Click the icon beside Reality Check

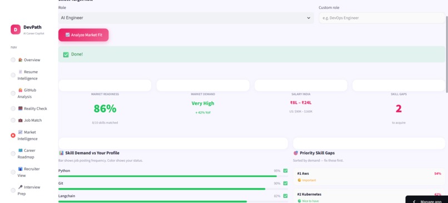(x=20, y=108)
